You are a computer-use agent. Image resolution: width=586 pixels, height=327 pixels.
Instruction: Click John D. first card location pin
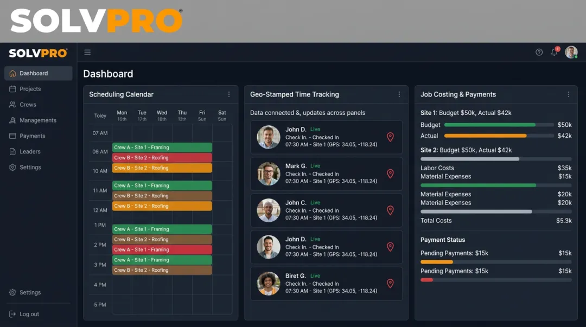[x=390, y=137]
